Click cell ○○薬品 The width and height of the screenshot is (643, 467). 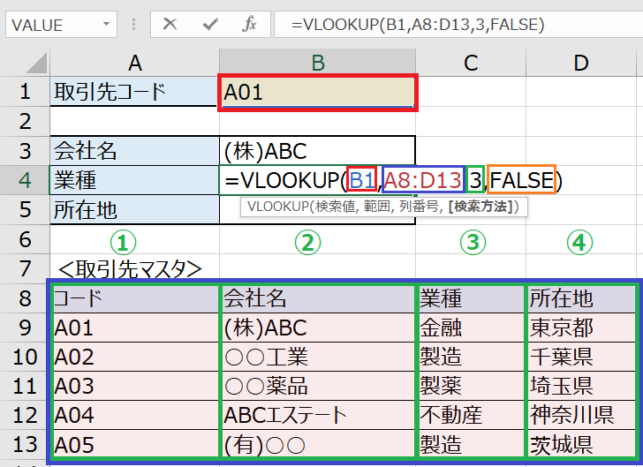pos(318,387)
